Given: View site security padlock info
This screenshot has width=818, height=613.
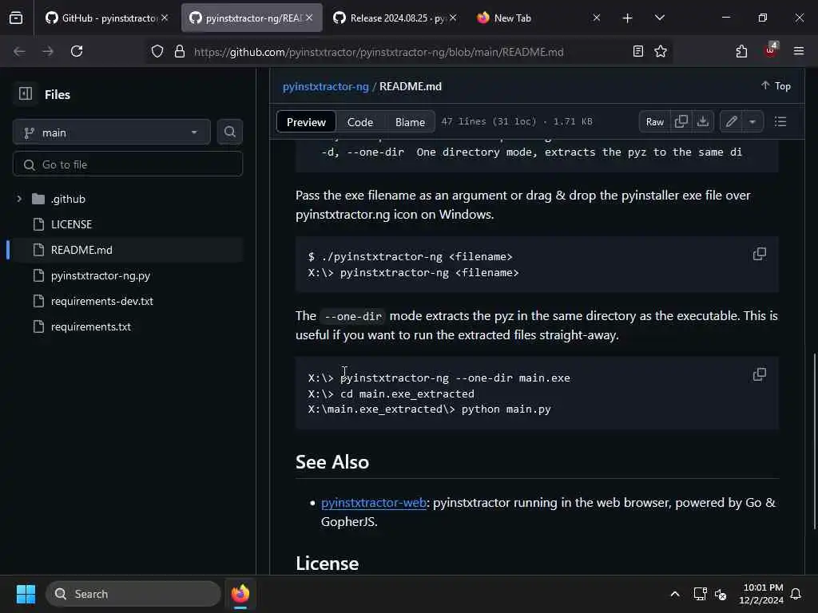Looking at the screenshot, I should (x=180, y=51).
